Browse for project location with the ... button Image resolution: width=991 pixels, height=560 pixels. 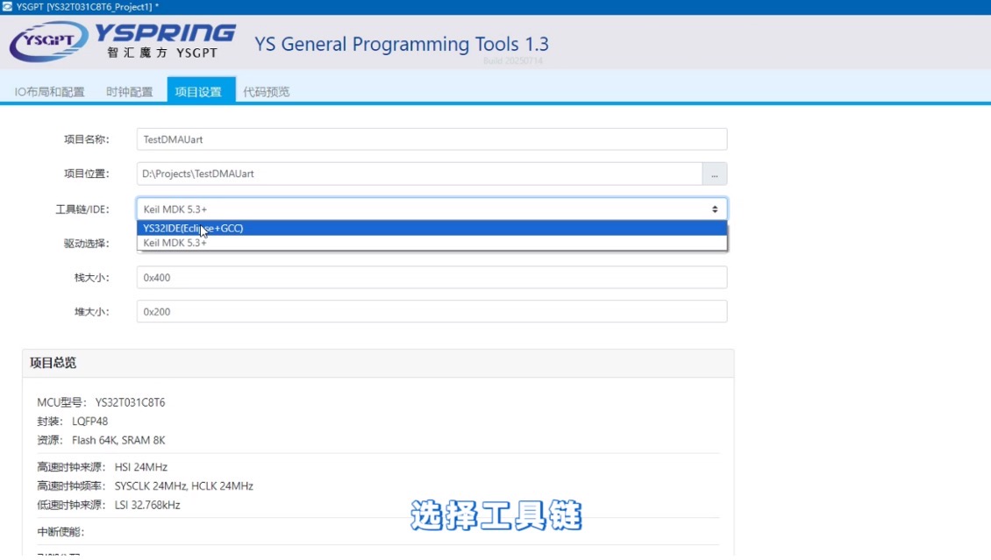click(714, 174)
